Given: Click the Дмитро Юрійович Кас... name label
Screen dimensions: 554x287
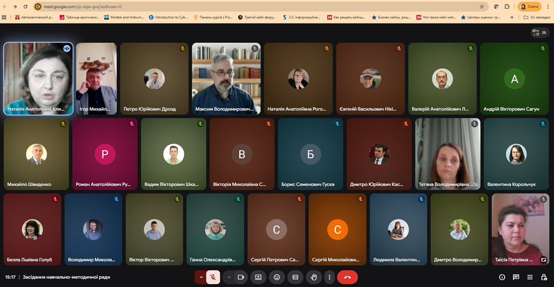Looking at the screenshot, I should (376, 185).
